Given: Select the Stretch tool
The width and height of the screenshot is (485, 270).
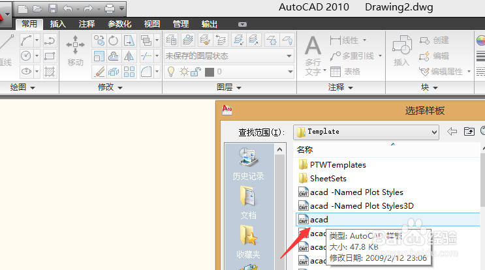Looking at the screenshot, I should tap(129, 40).
